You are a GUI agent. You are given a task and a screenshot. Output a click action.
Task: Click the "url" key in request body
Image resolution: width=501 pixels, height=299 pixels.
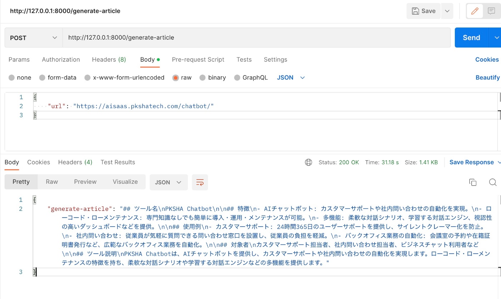tap(57, 106)
